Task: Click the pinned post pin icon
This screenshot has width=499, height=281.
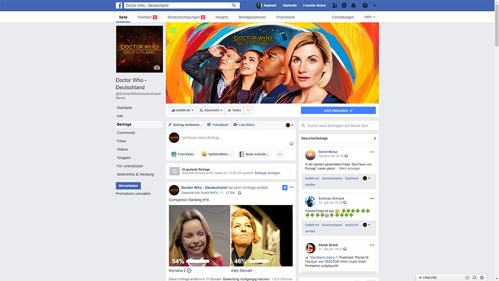Action: tap(285, 188)
